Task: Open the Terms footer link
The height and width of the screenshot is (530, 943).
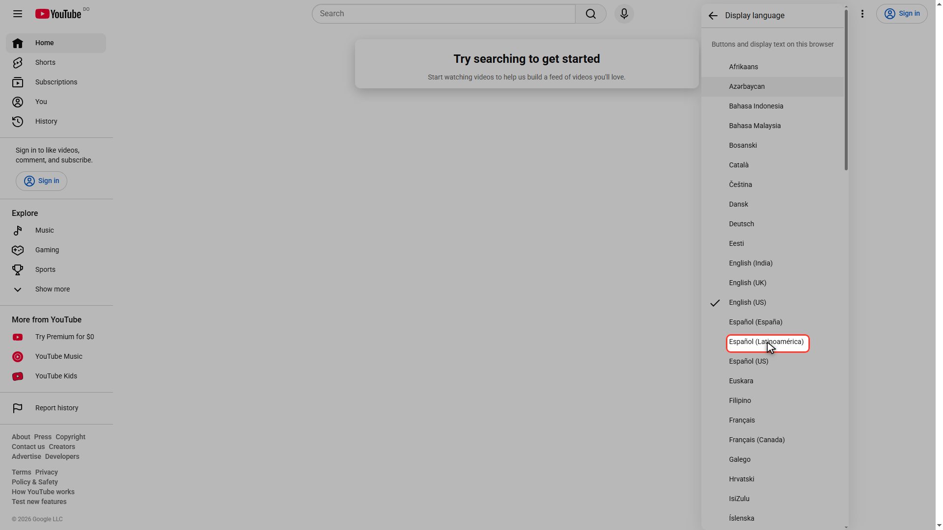Action: (21, 473)
